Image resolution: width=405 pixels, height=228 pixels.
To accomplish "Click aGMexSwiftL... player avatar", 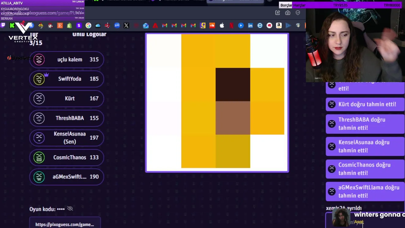I will (x=39, y=177).
